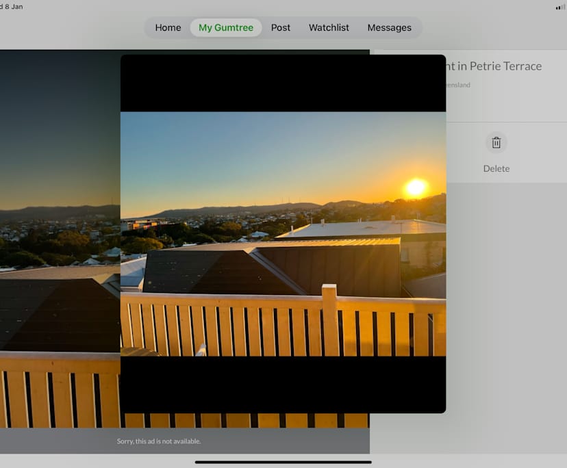This screenshot has width=567, height=468.
Task: Open the Post tab
Action: tap(281, 27)
